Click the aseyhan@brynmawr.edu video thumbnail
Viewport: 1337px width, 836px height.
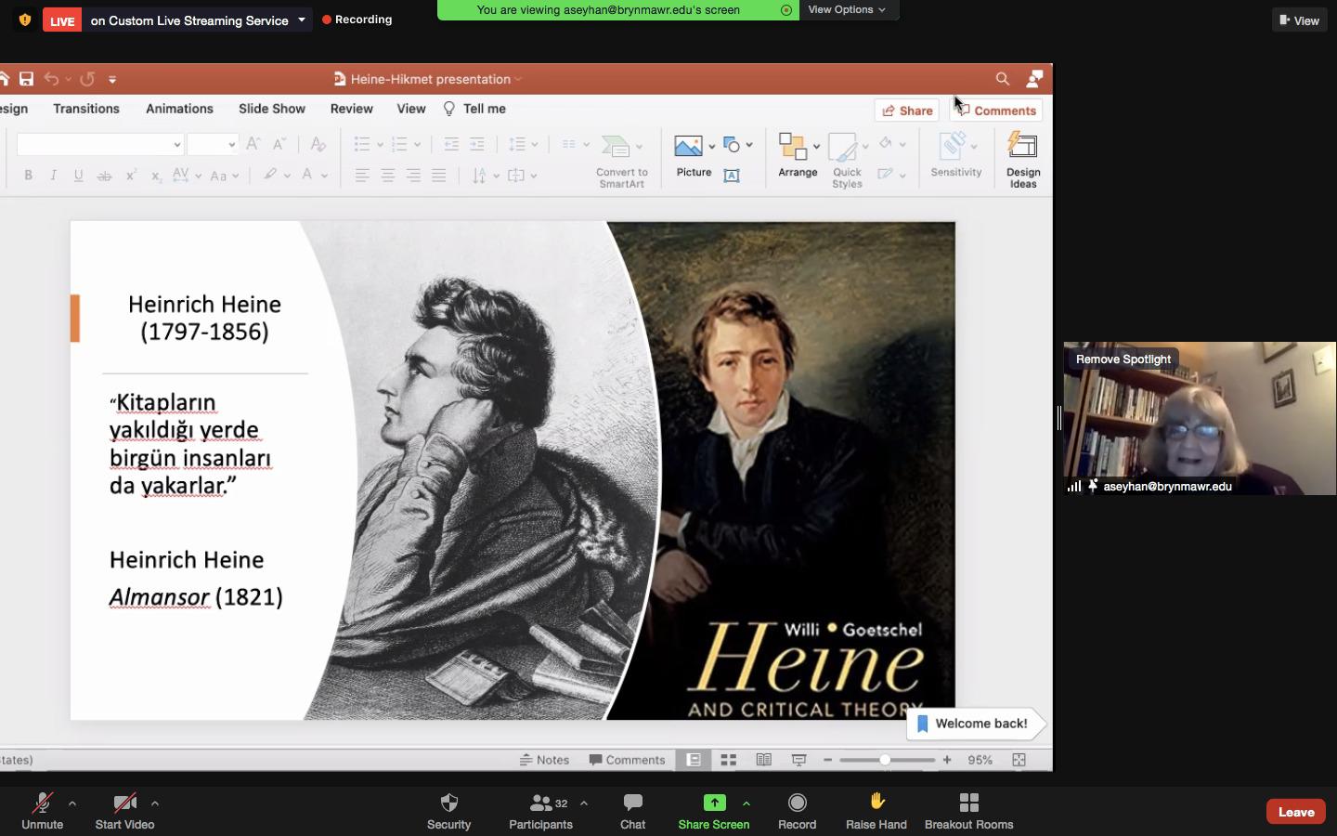(1200, 418)
